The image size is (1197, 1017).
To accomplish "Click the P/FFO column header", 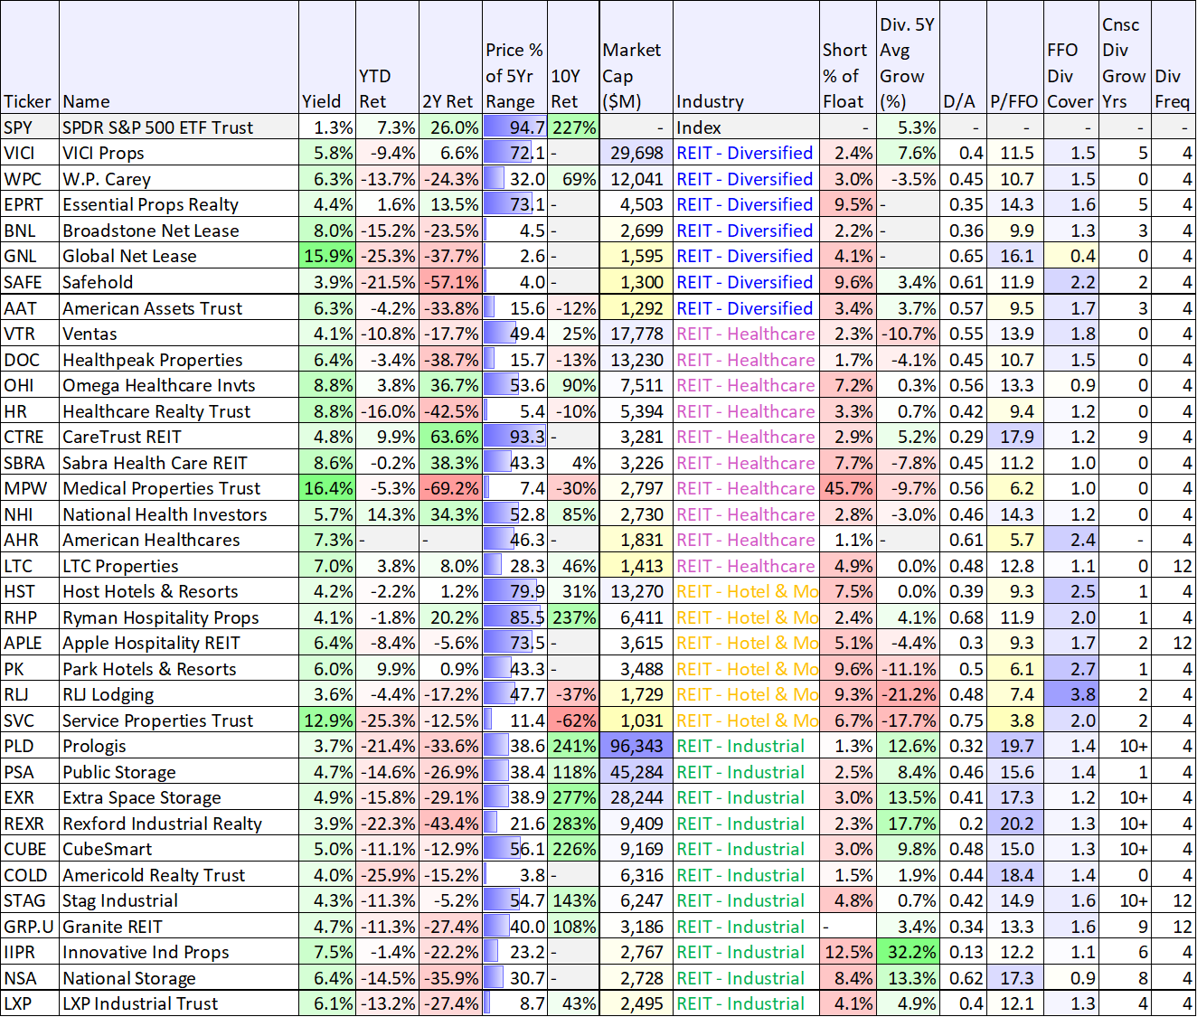I will [x=1015, y=57].
